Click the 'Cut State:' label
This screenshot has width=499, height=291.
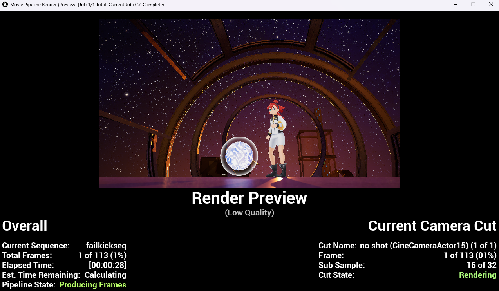coord(336,275)
